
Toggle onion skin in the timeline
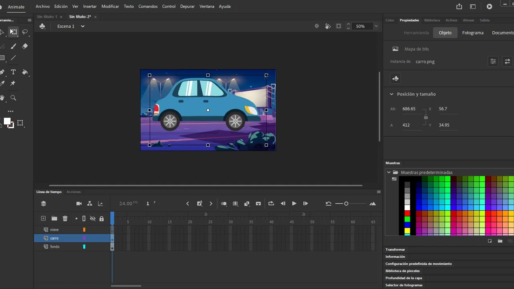tap(224, 204)
